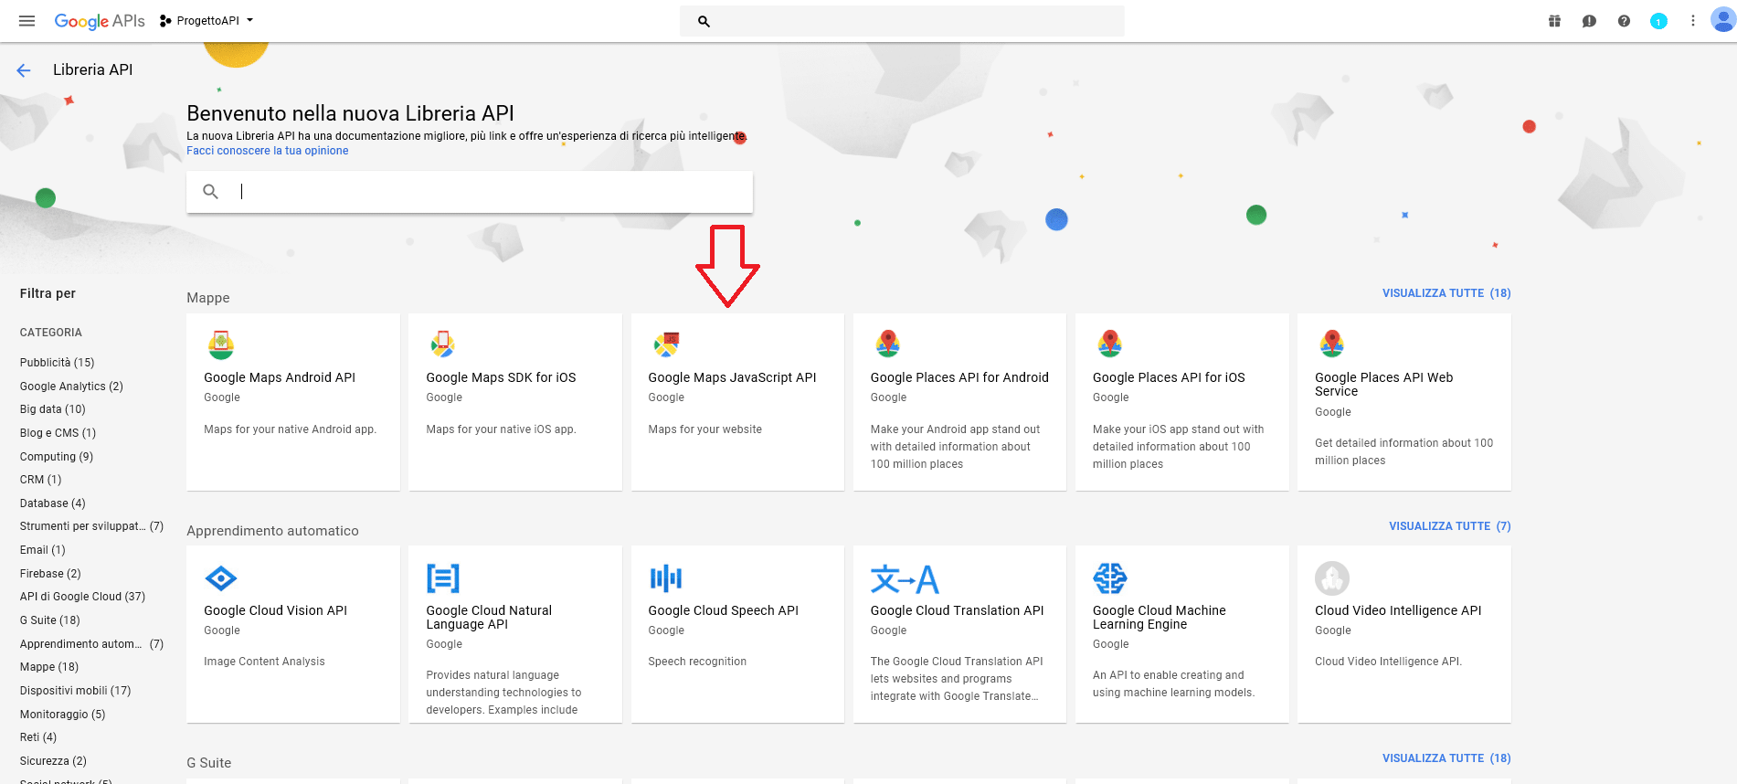Click the library search magnifier icon
Screen dimensions: 1737x784
click(210, 191)
